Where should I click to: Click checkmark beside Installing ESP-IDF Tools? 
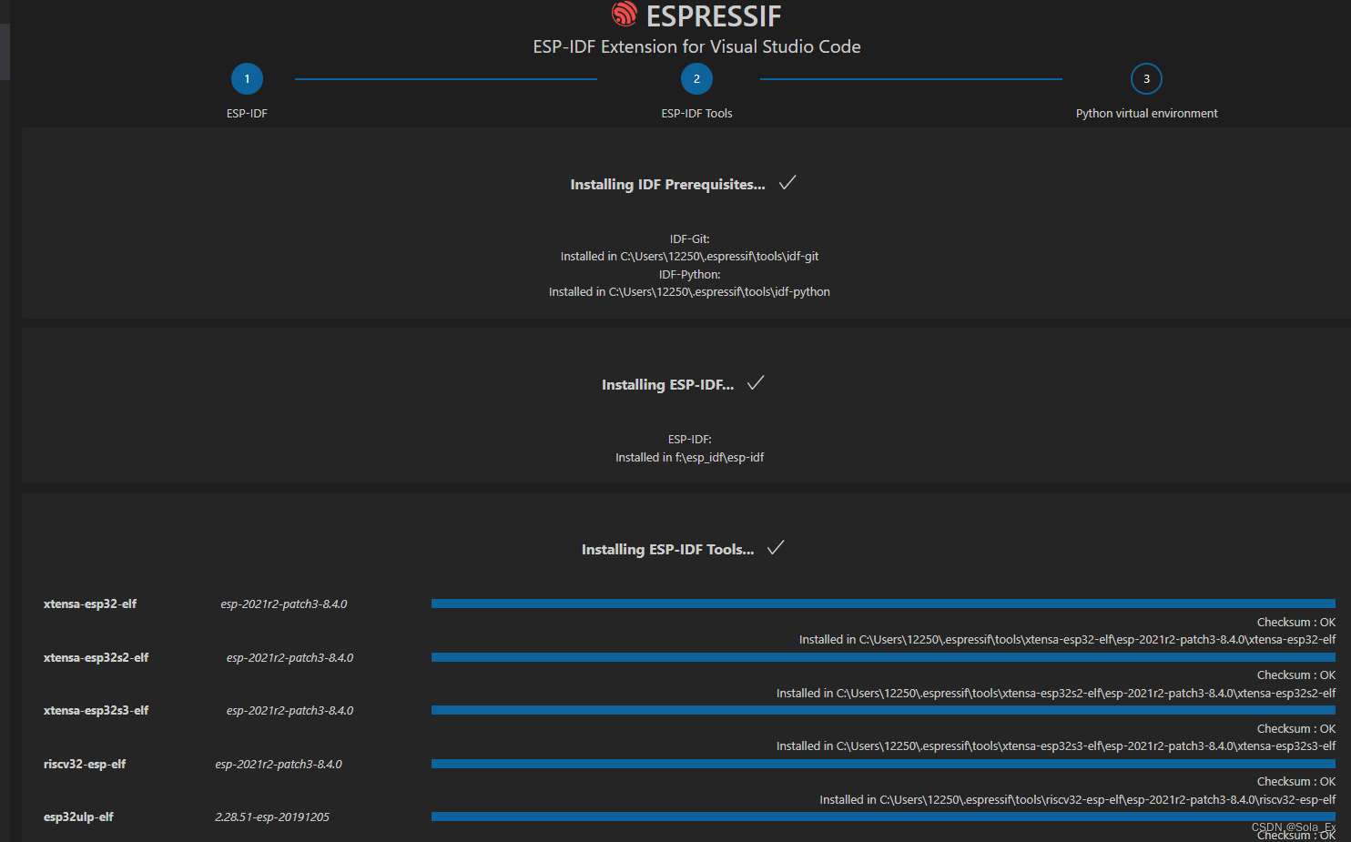click(776, 548)
